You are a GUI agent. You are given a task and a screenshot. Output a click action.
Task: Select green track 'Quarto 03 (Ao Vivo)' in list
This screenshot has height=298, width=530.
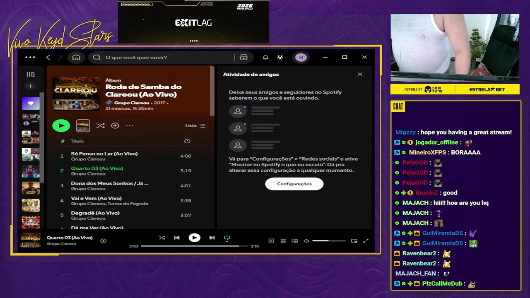point(97,168)
